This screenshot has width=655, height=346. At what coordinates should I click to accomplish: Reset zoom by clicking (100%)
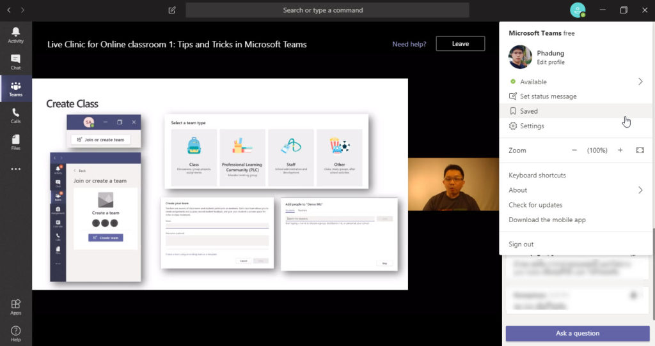tap(597, 150)
